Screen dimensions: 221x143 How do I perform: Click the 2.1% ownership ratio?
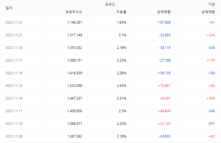(x=122, y=35)
